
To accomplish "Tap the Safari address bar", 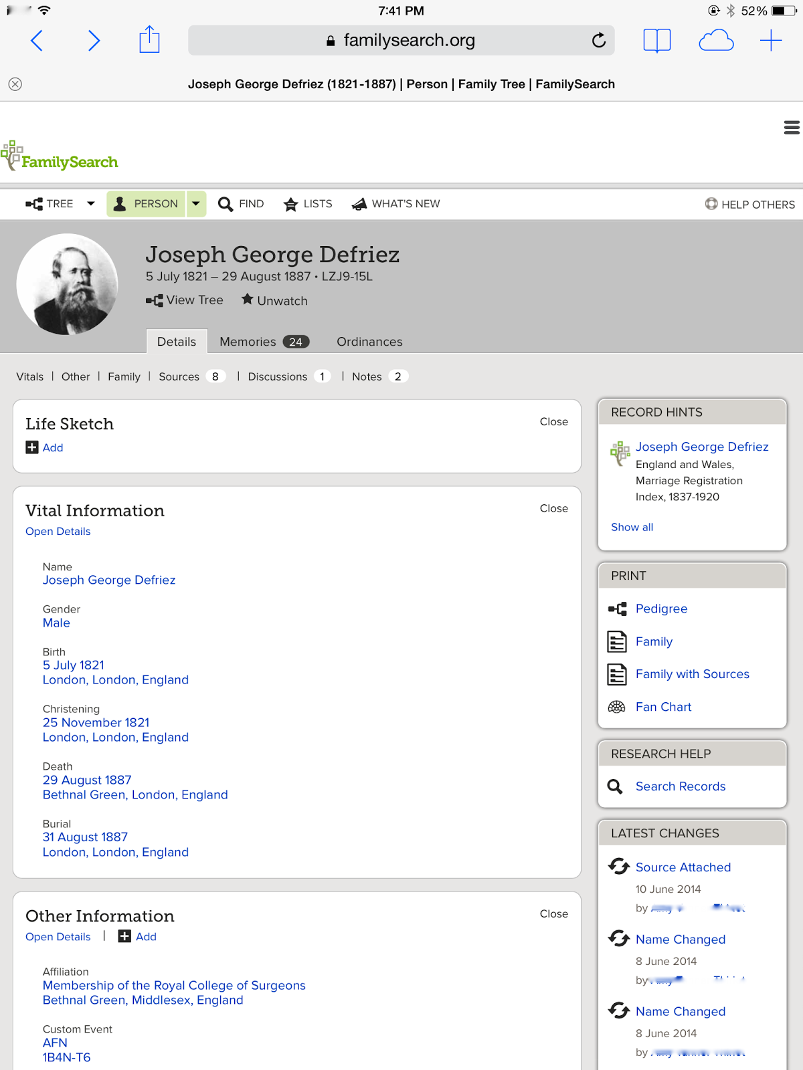I will click(401, 41).
